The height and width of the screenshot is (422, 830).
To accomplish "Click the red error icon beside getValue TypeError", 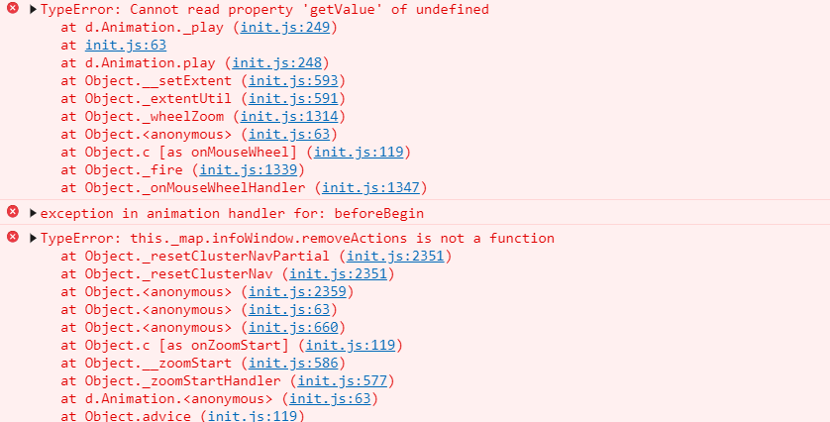I will pos(13,8).
